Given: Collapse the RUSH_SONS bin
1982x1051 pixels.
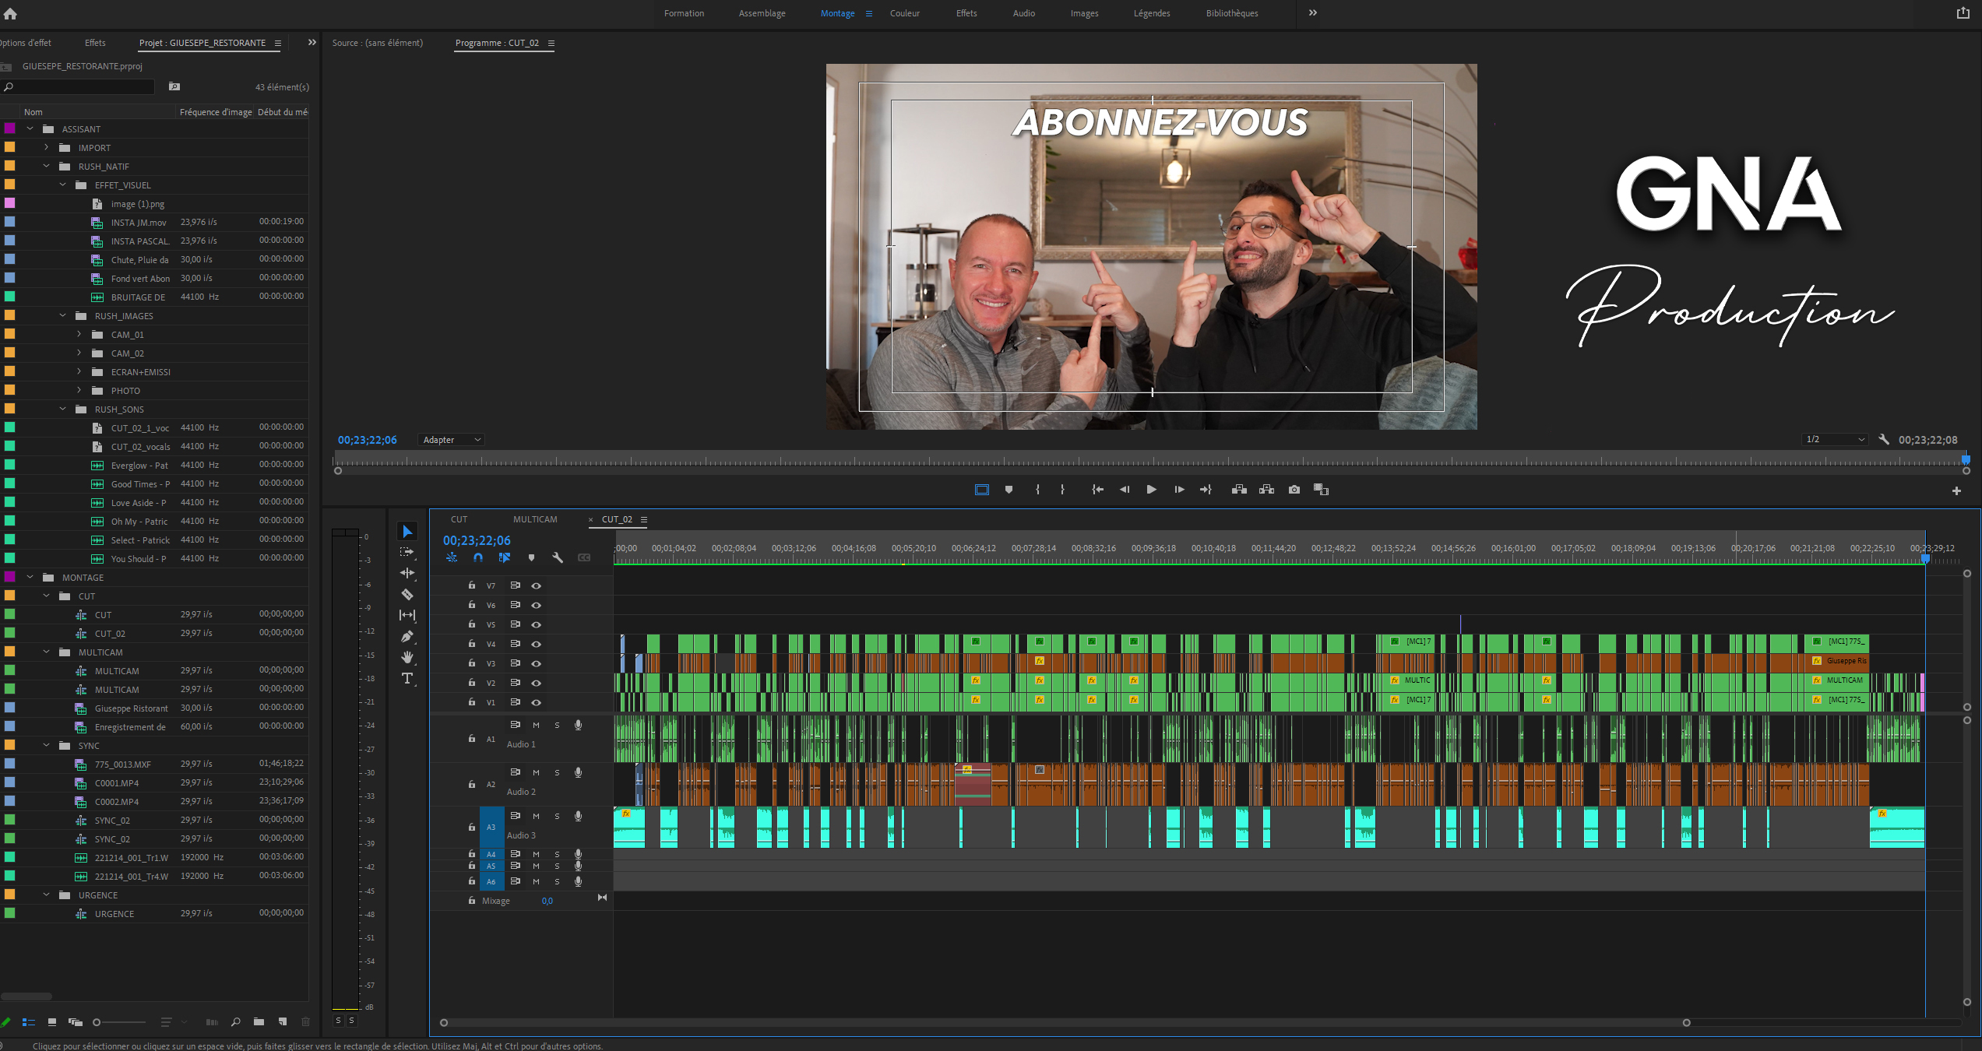Looking at the screenshot, I should (63, 410).
